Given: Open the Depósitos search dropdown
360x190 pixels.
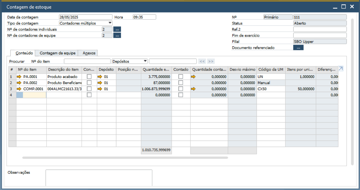Looking at the screenshot, I should pos(145,61).
